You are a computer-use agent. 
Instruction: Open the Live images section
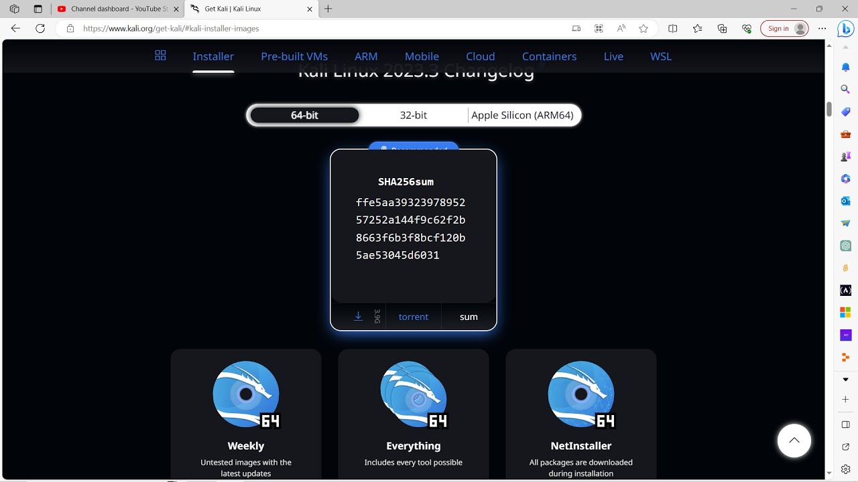613,56
